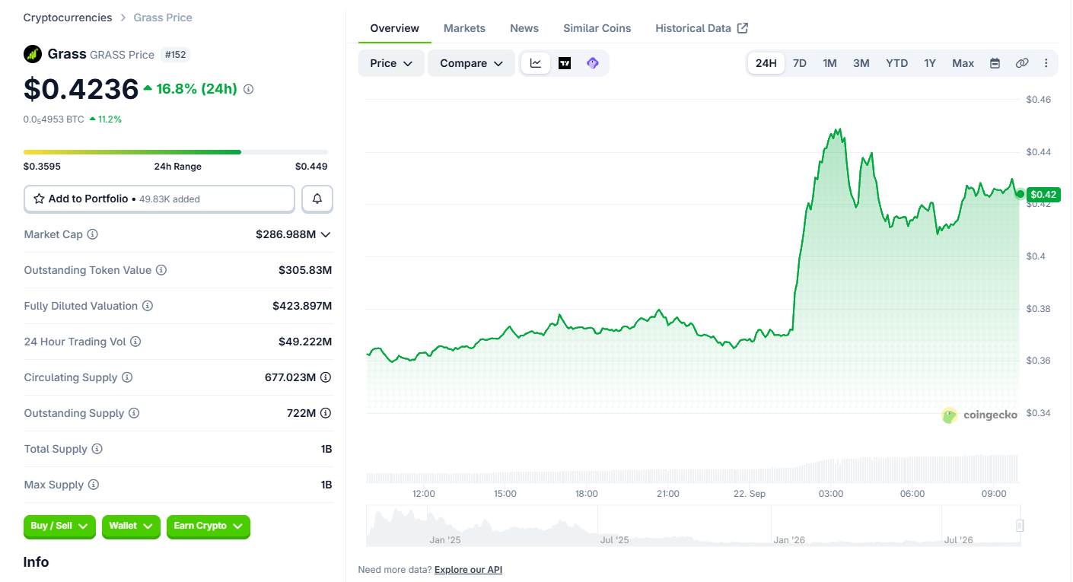Select Max chart range
The height and width of the screenshot is (582, 1073).
pyautogui.click(x=963, y=63)
